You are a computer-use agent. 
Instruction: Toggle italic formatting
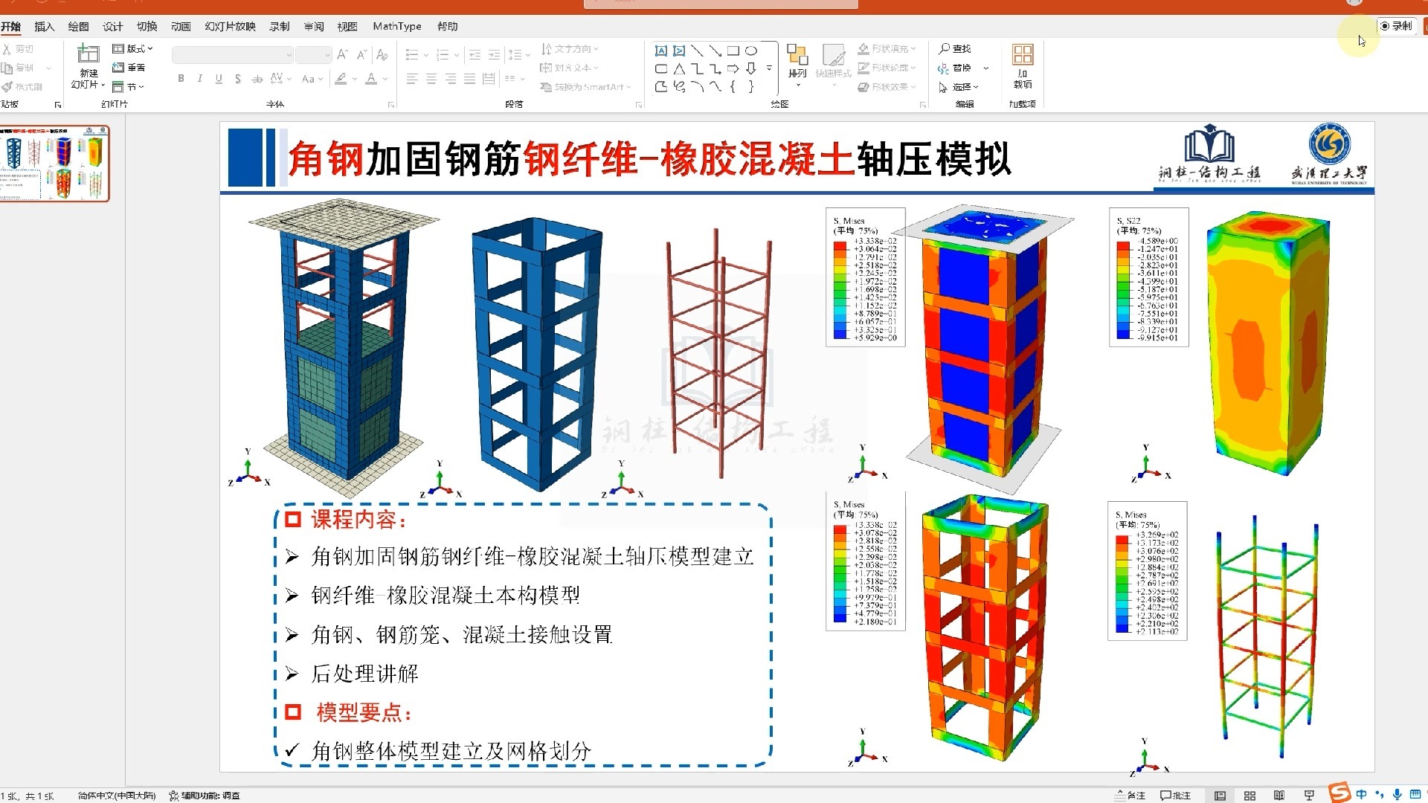coord(199,77)
